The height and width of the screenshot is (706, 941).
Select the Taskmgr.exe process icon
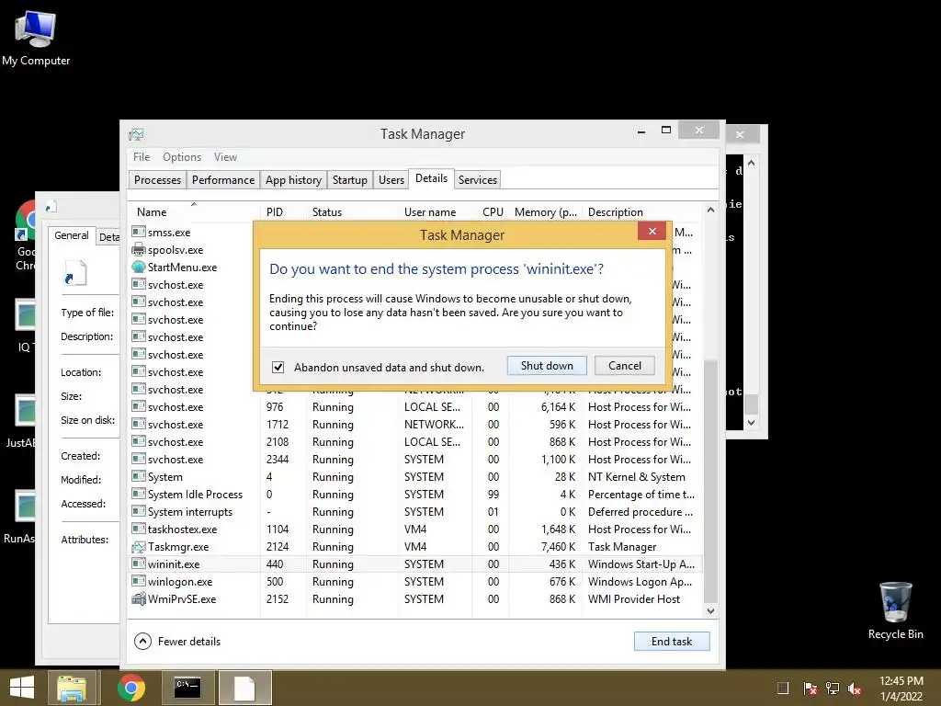point(139,546)
